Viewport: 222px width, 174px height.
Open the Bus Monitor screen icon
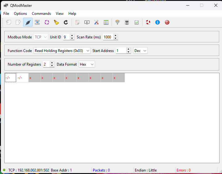coord(87,22)
